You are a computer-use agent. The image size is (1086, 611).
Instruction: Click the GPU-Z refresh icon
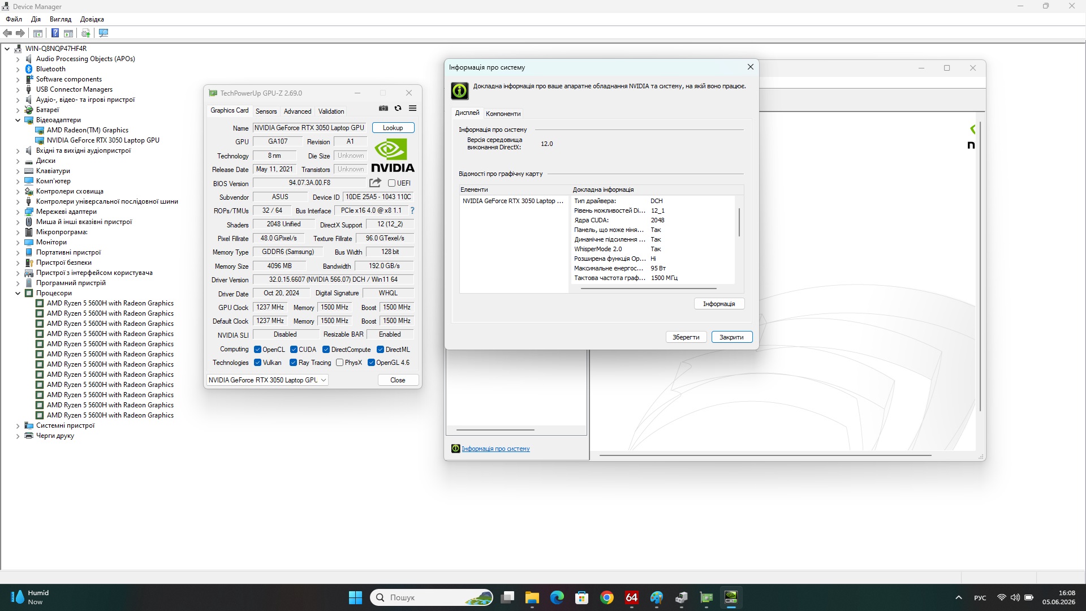(x=398, y=108)
